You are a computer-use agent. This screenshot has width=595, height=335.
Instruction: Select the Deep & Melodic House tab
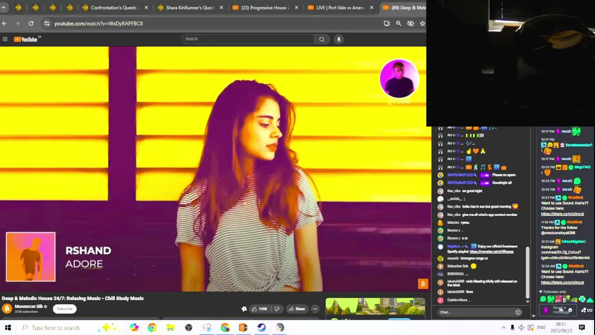[x=403, y=7]
